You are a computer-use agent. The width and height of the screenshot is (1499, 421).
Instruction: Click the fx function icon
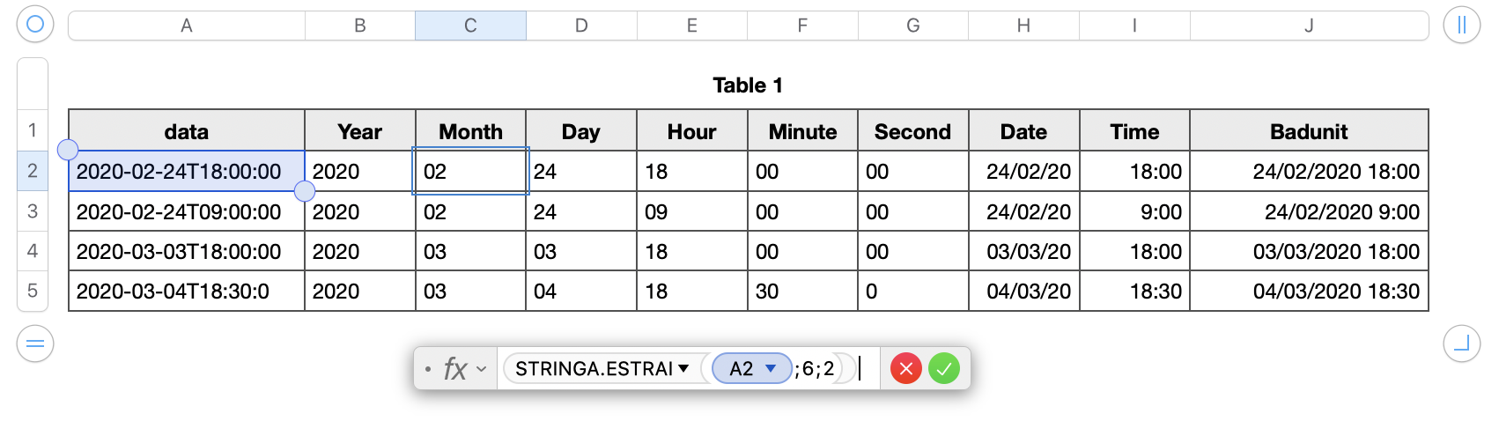pos(454,368)
